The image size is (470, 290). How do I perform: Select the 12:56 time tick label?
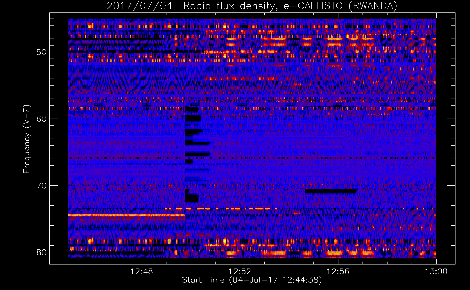(338, 272)
